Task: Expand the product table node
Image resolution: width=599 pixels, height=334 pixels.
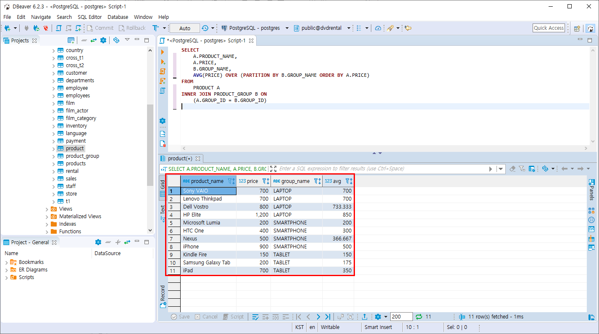Action: click(53, 149)
